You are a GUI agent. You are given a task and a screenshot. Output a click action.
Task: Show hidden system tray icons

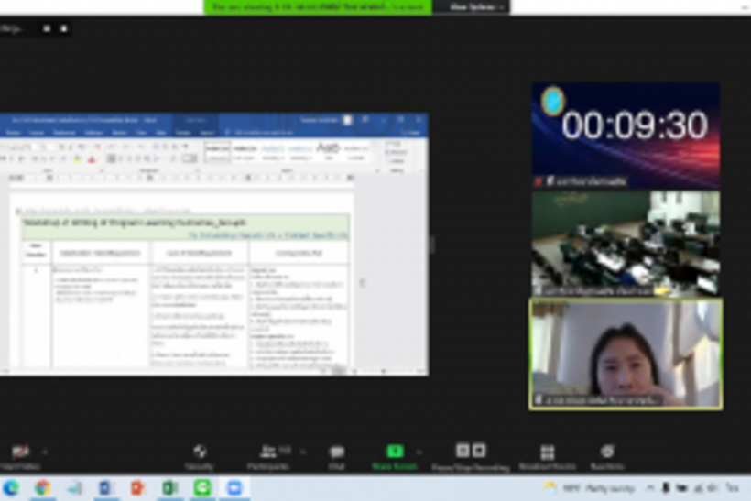click(650, 488)
